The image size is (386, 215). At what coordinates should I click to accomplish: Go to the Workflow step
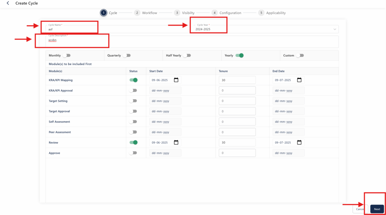(x=146, y=13)
